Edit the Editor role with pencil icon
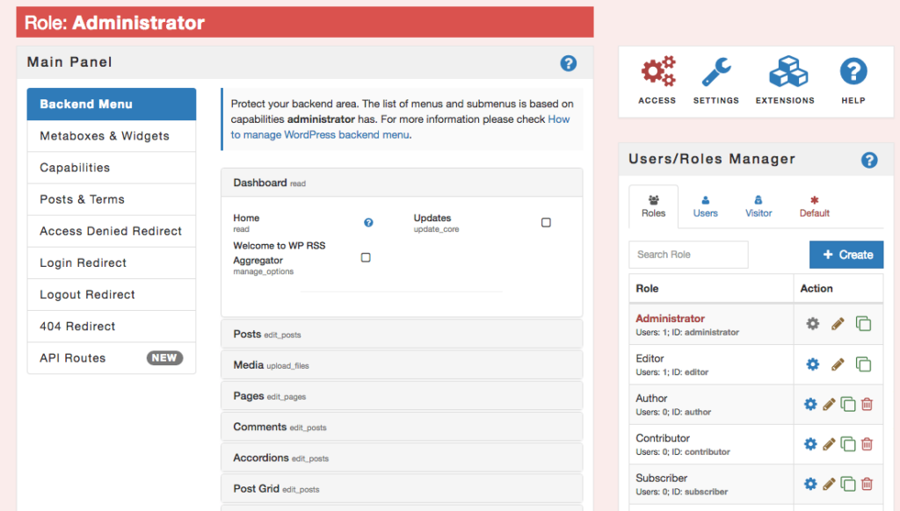This screenshot has height=511, width=900. coord(837,363)
